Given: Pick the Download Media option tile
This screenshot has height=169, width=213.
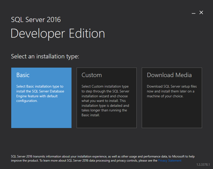Looking at the screenshot, I should click(172, 98).
